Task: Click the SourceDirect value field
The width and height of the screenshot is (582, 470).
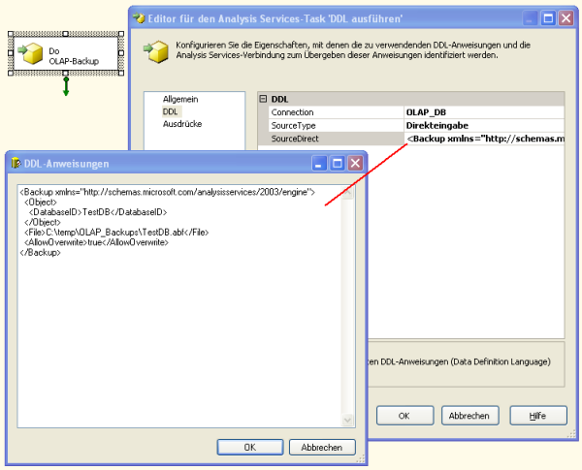Action: tap(483, 140)
